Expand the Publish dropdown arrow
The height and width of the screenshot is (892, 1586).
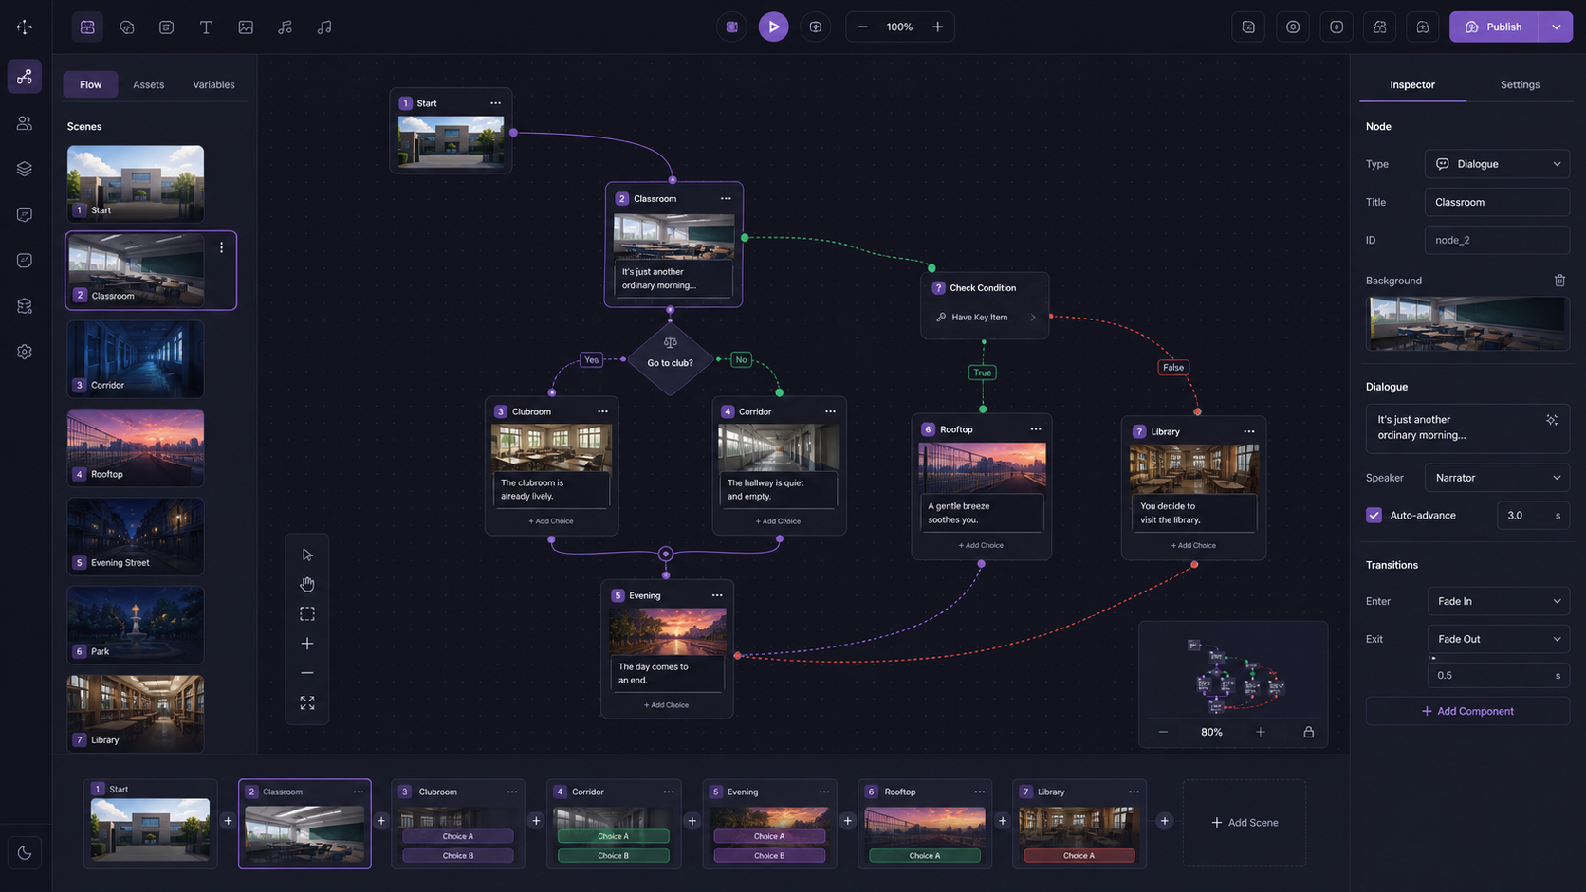(1557, 27)
